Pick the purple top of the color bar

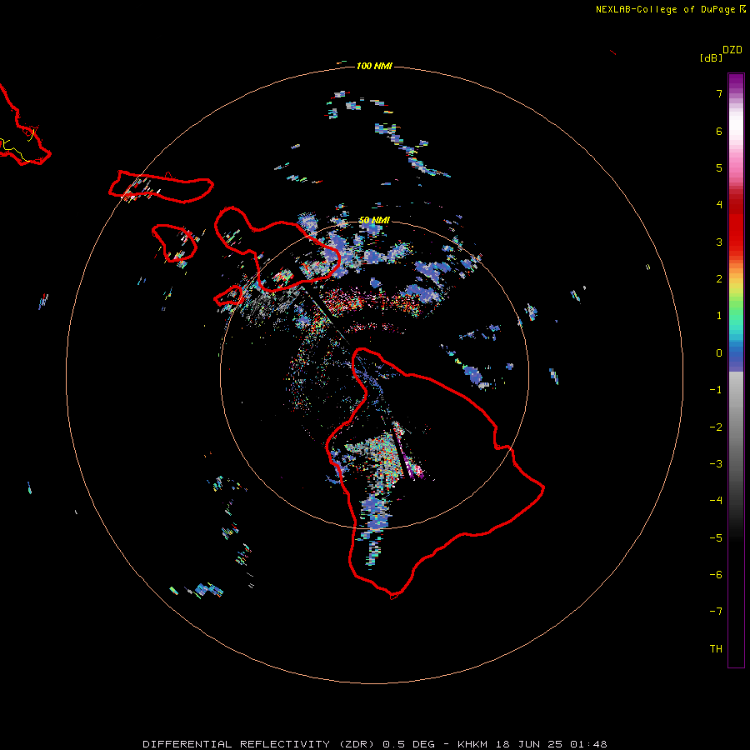pyautogui.click(x=736, y=80)
